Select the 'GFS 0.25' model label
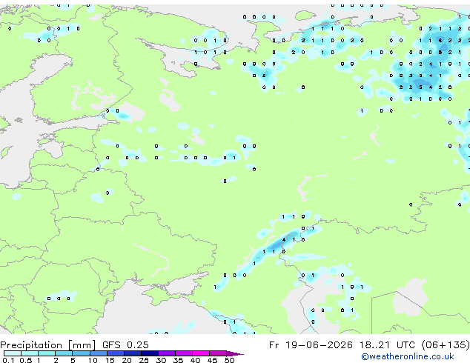470x363 pixels. (125, 345)
